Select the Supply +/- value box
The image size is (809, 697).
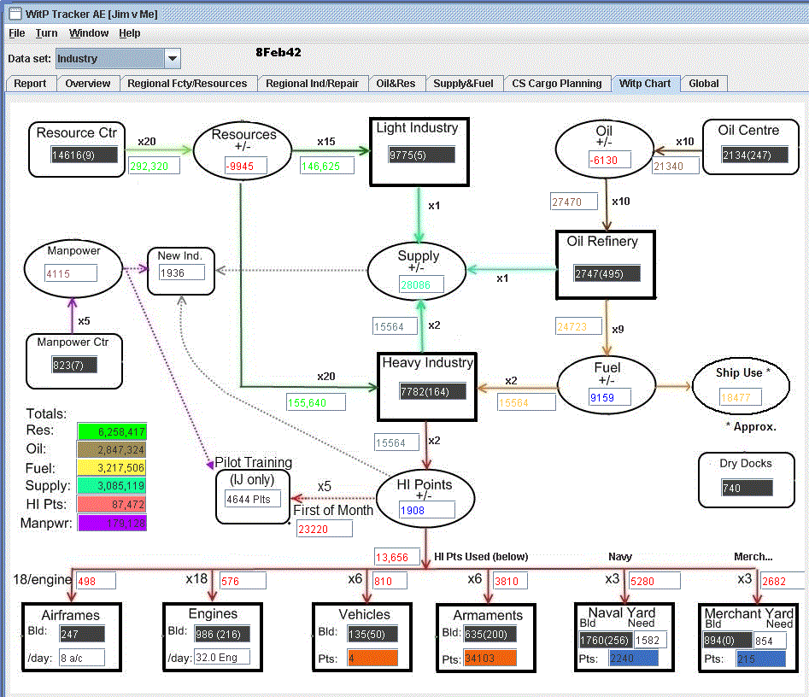(x=421, y=284)
